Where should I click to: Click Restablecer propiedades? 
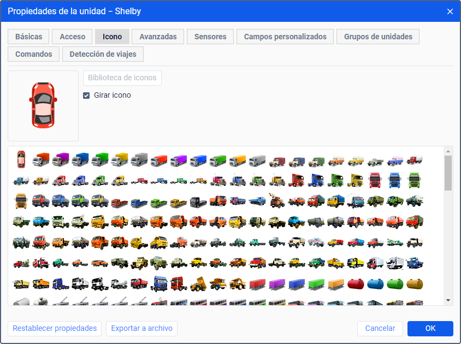tap(55, 328)
